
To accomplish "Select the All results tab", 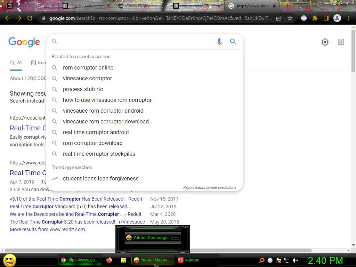I will click(x=16, y=63).
